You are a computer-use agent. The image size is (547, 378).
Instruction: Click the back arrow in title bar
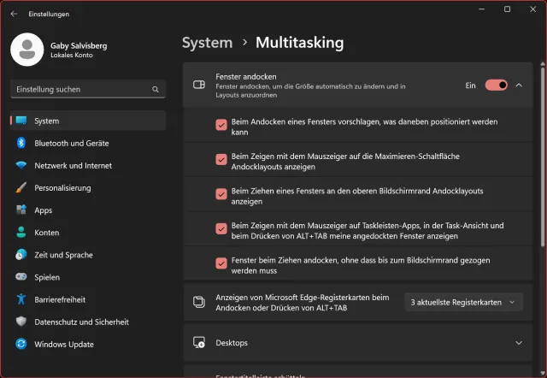[x=14, y=14]
